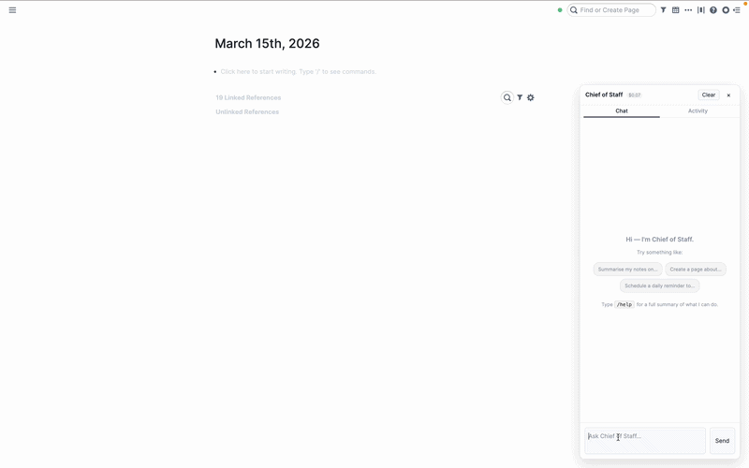The image size is (749, 468).
Task: Open the left sidebar hamburger menu
Action: [x=12, y=10]
